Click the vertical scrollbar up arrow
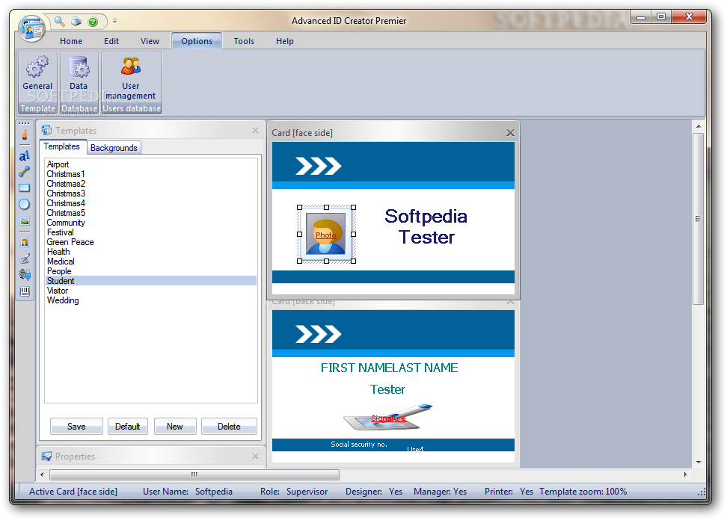The image size is (727, 520). (699, 126)
